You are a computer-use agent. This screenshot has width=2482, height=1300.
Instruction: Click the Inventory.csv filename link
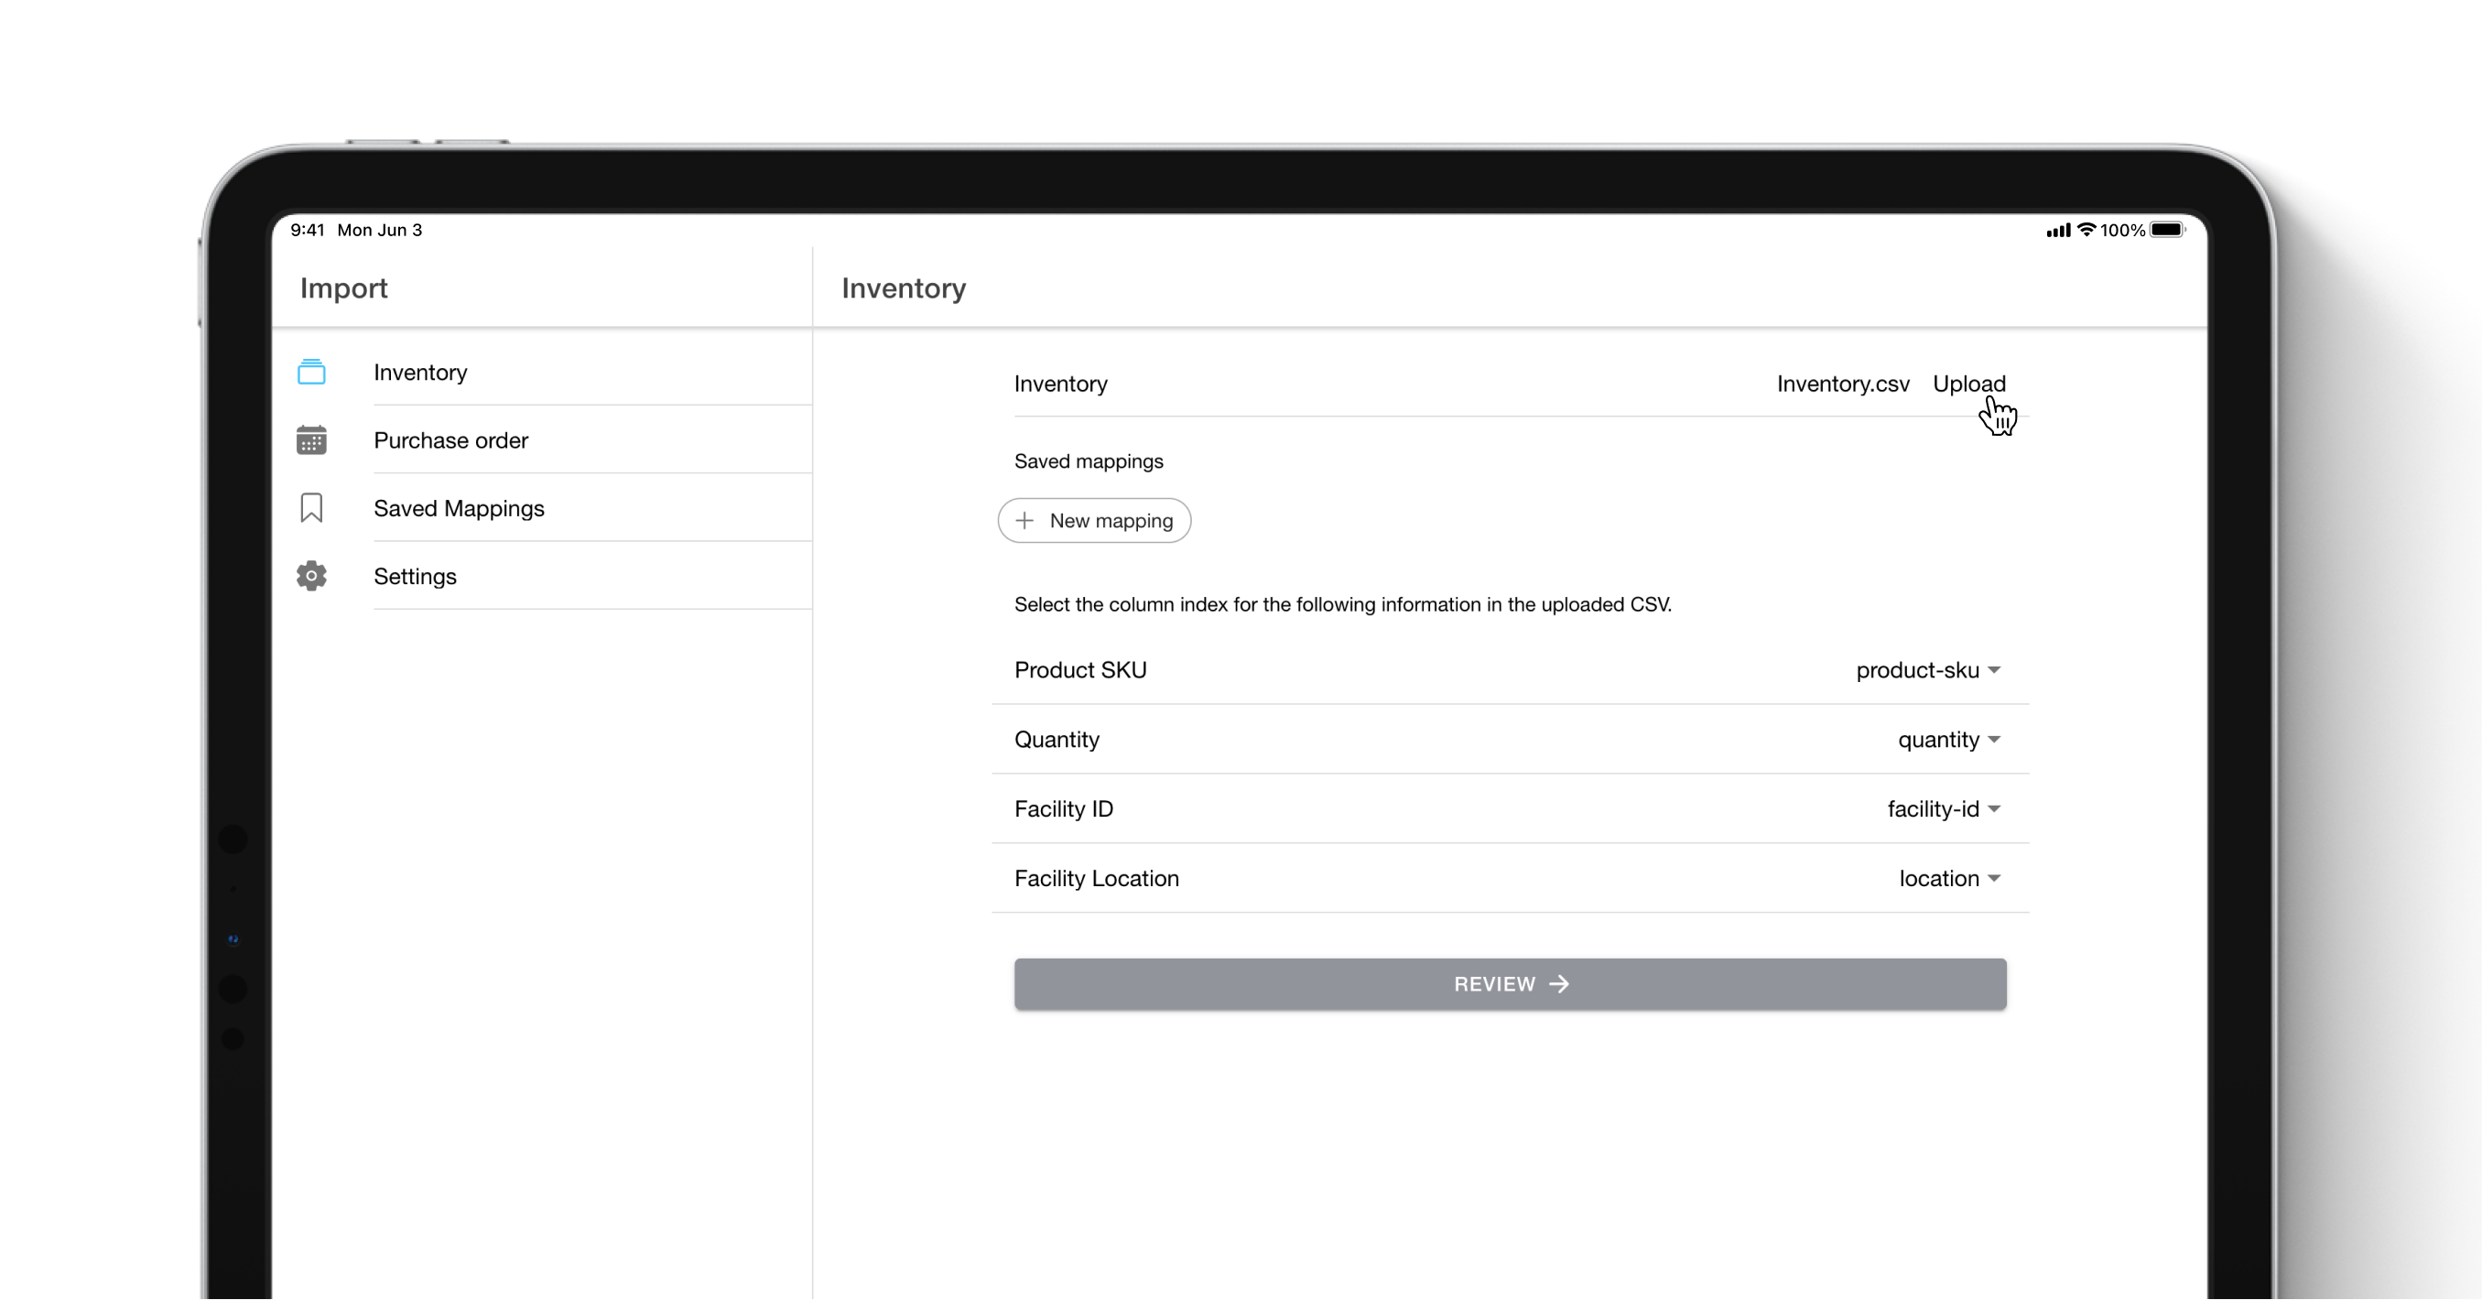click(x=1842, y=383)
